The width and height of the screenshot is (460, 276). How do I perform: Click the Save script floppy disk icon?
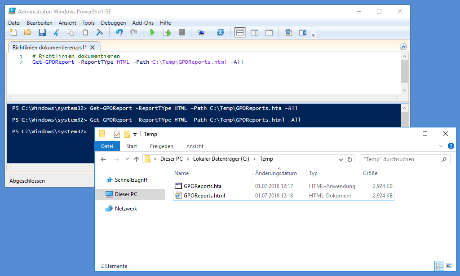pyautogui.click(x=42, y=32)
